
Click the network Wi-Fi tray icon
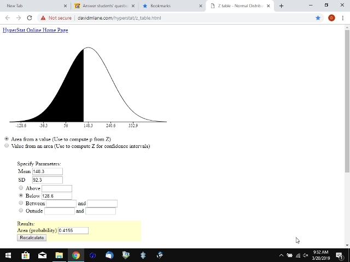click(x=298, y=255)
